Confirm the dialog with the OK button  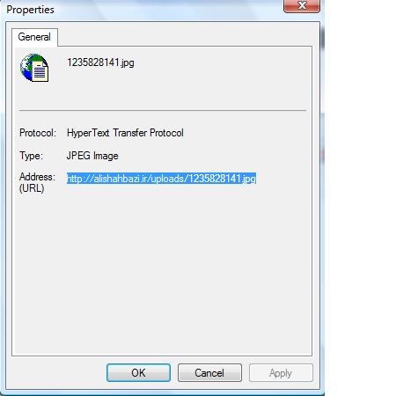coord(138,373)
